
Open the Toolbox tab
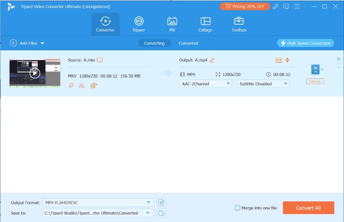pyautogui.click(x=239, y=24)
